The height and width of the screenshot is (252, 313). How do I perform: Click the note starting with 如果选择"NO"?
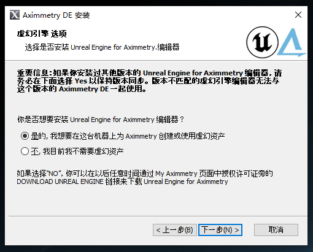click(145, 177)
